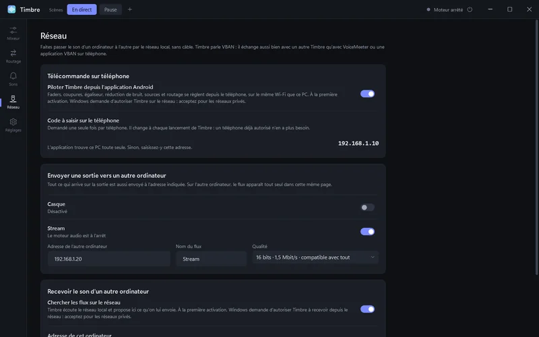Click the Moteur arrêté status text
The image size is (539, 337).
[448, 10]
